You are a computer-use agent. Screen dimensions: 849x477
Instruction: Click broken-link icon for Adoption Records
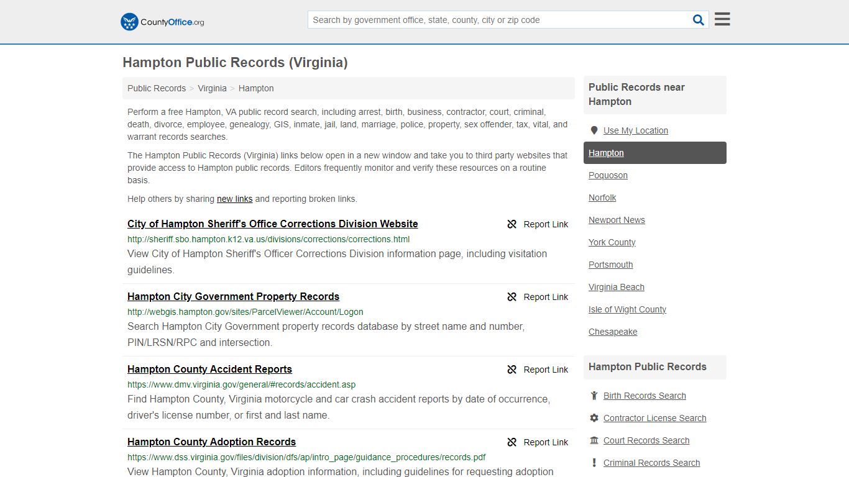(x=512, y=442)
